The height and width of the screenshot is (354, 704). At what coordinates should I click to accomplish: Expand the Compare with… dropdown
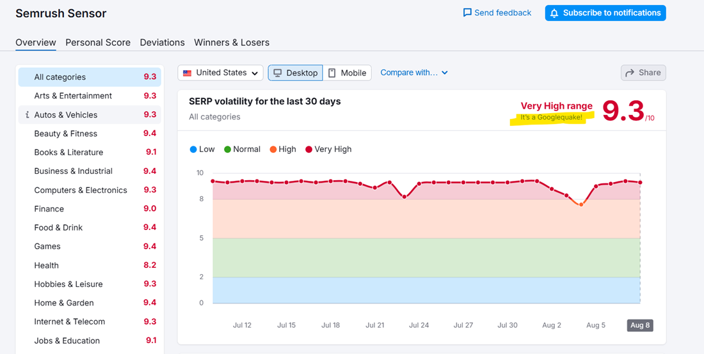pyautogui.click(x=414, y=73)
